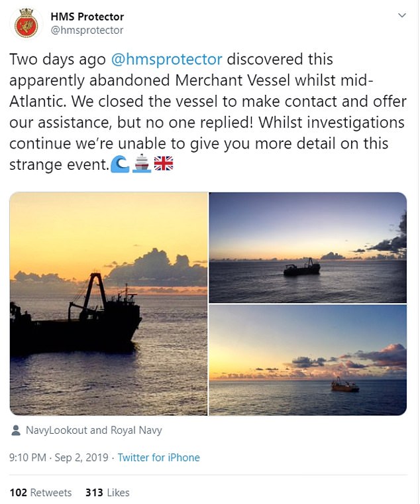View the 313 Likes list
420x504 pixels.
coord(107,493)
